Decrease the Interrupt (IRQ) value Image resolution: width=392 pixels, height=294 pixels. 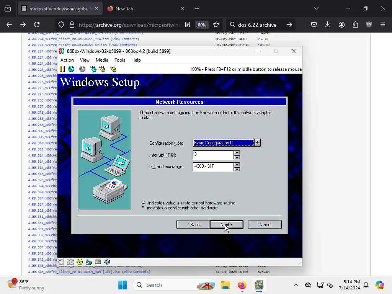coord(237,157)
